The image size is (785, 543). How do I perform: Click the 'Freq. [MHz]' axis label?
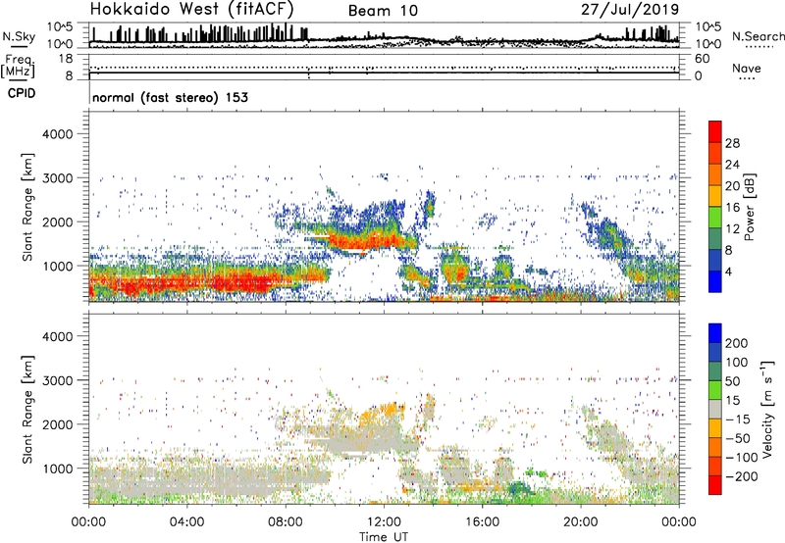coord(18,66)
